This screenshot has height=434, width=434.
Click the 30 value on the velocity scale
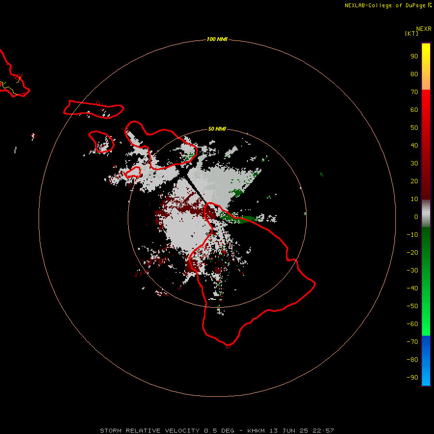(414, 163)
